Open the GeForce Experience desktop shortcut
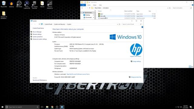Screen dimensions: 194x109 click(x=50, y=5)
